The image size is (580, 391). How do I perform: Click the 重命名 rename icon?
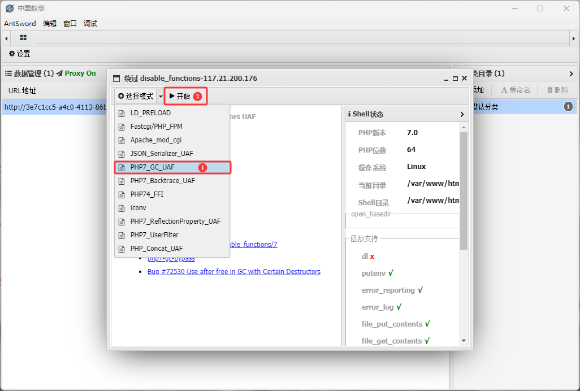coord(504,90)
